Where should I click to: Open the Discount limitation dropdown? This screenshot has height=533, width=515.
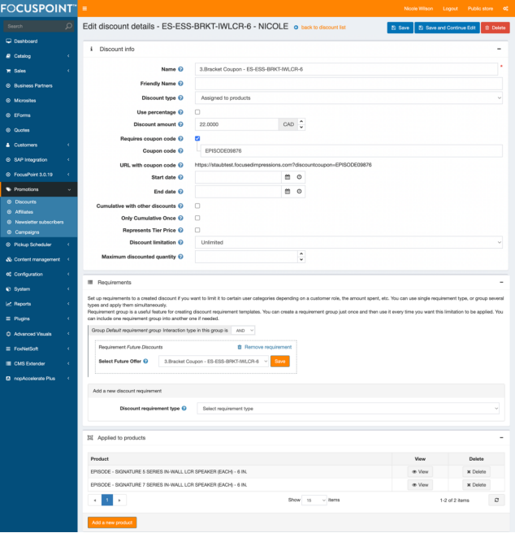point(348,242)
